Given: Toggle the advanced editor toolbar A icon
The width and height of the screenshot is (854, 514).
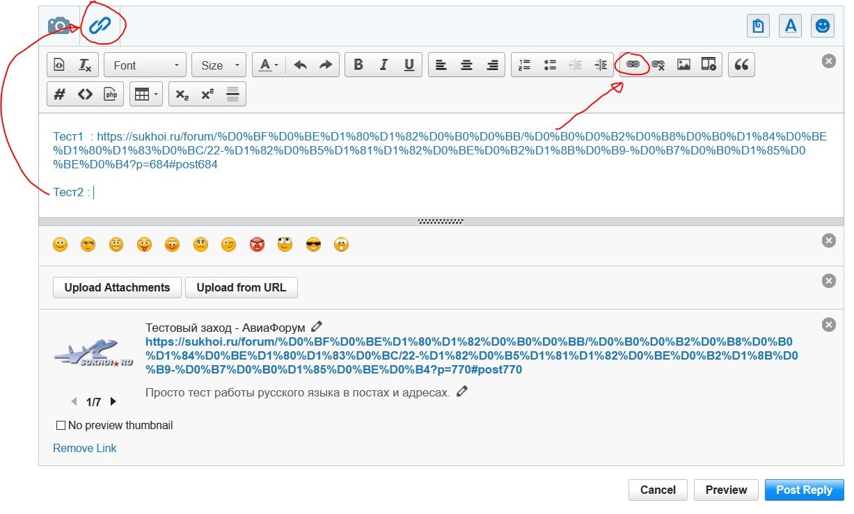Looking at the screenshot, I should coord(790,26).
